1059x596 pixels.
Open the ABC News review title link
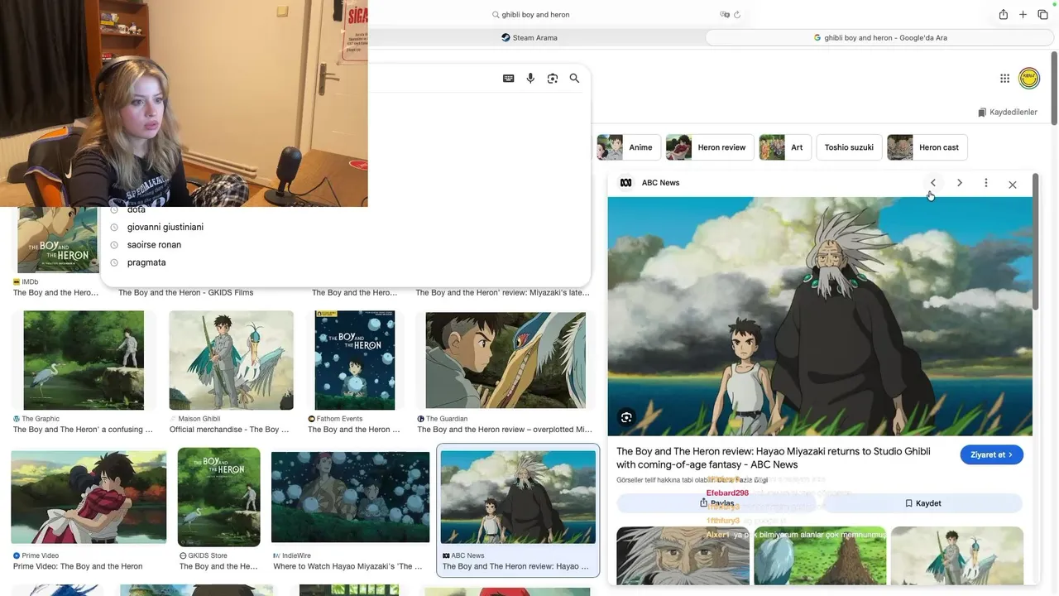click(773, 458)
